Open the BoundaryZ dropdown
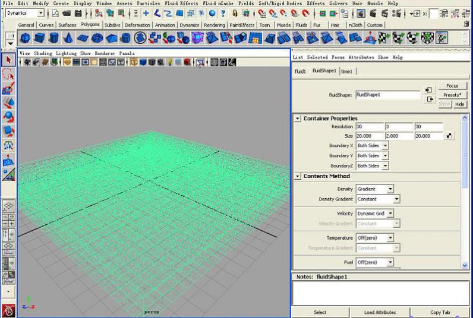Viewport: 473px width, 318px height. point(385,166)
